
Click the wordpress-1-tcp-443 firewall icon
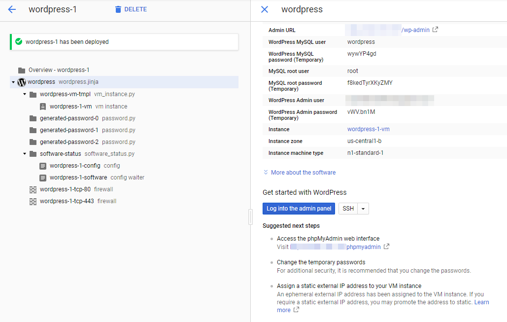point(33,201)
